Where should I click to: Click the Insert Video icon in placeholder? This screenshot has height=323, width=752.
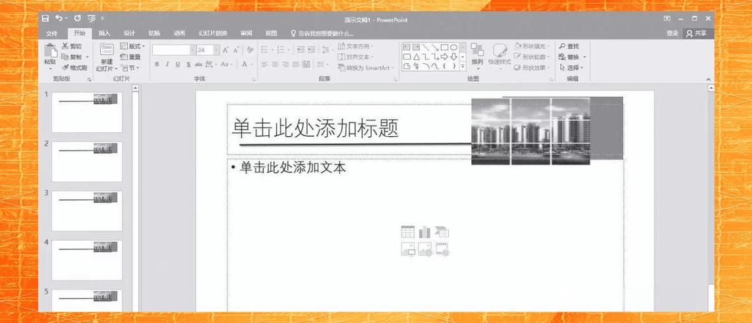[x=443, y=249]
